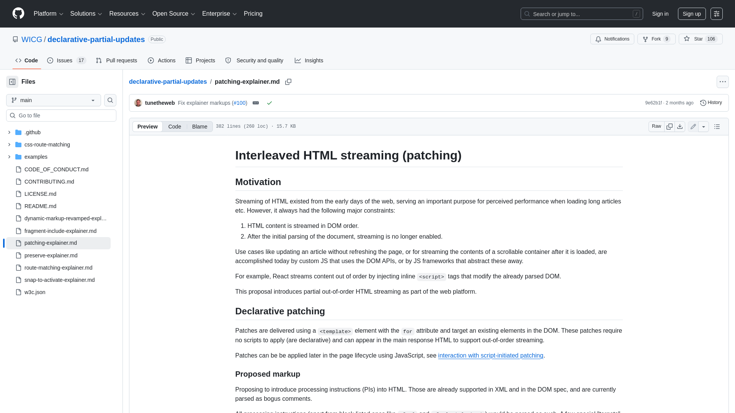The width and height of the screenshot is (735, 413).
Task: Open the Actions tab
Action: (162, 60)
